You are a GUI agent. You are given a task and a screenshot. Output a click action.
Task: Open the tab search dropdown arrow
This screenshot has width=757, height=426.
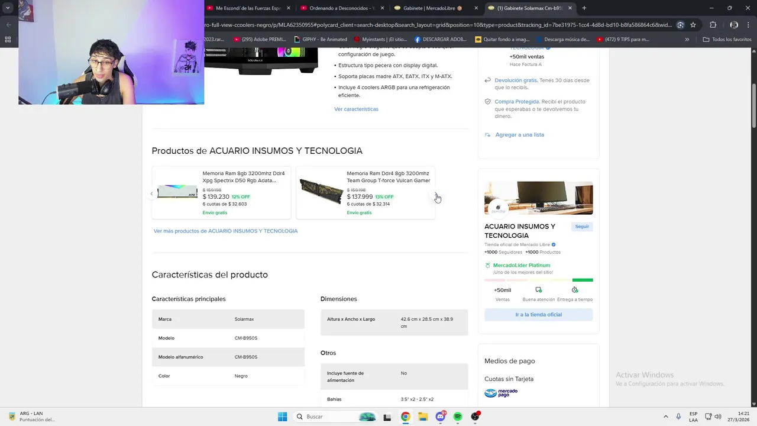click(8, 8)
